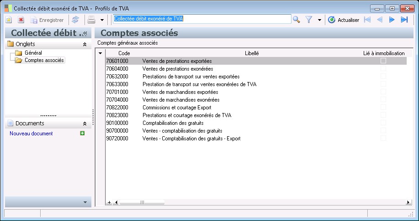
Task: Click the printer icon
Action: [91, 20]
